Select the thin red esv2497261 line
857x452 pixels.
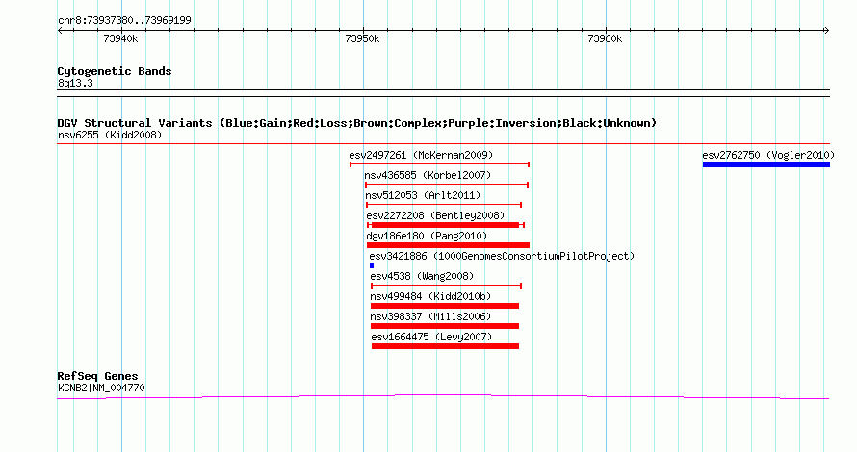tap(439, 164)
